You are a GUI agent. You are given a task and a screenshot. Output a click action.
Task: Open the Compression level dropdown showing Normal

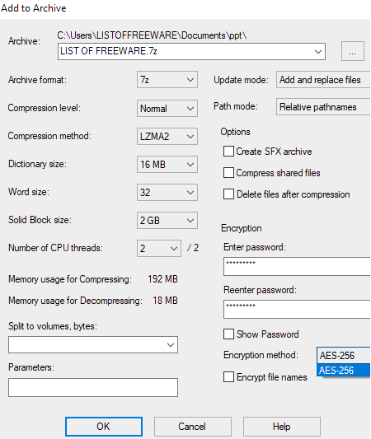[x=167, y=108]
